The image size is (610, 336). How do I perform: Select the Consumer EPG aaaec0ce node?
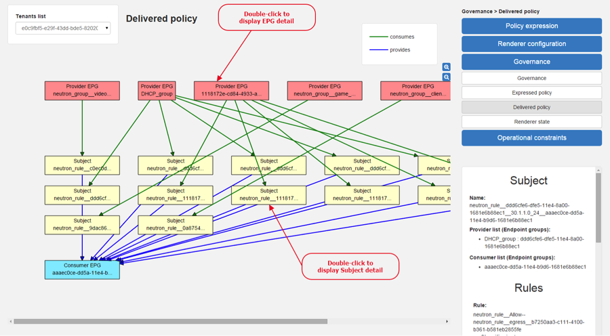point(82,270)
